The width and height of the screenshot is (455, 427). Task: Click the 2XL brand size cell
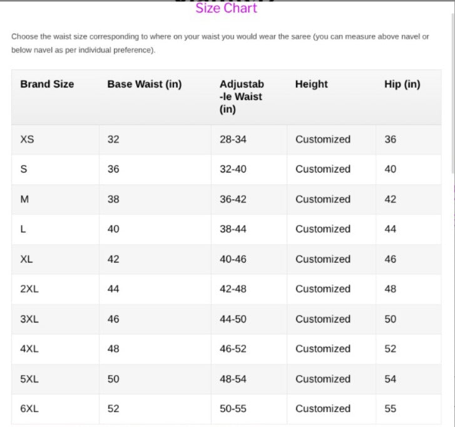point(55,289)
